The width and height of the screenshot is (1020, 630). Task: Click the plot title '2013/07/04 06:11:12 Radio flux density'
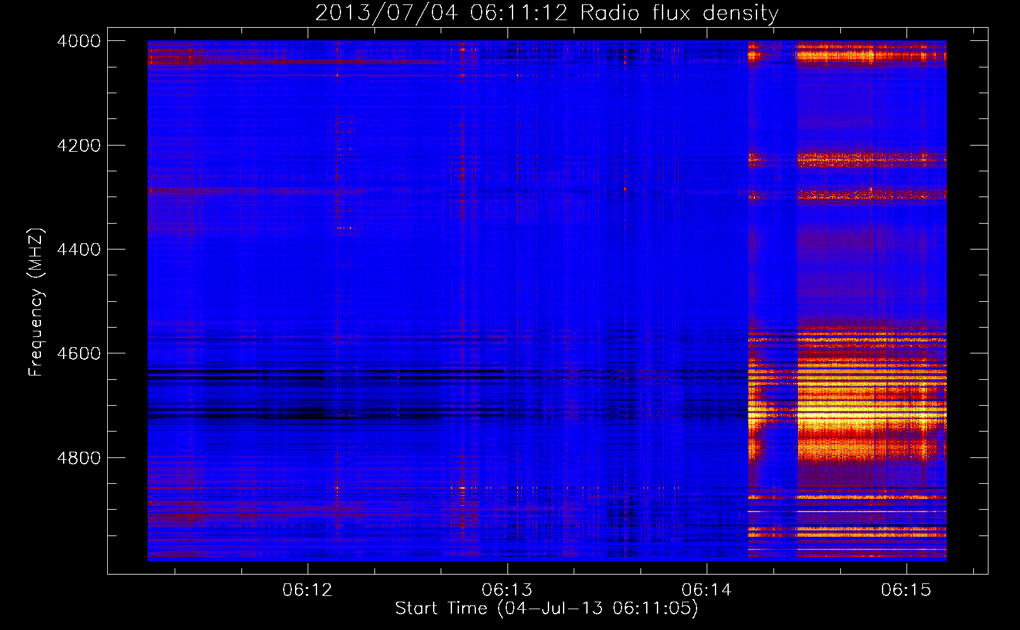[547, 13]
